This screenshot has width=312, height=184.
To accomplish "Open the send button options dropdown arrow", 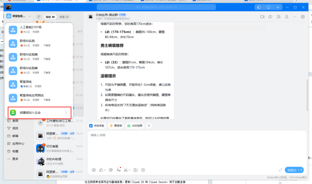I will coord(301,170).
